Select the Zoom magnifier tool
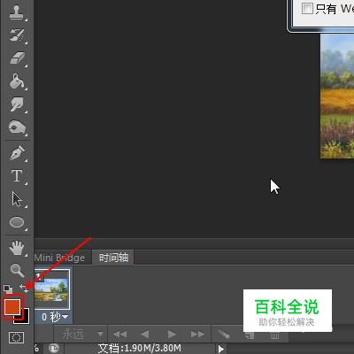The height and width of the screenshot is (354, 354). (17, 270)
